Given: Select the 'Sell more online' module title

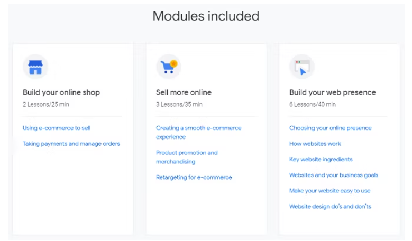Looking at the screenshot, I should [184, 92].
